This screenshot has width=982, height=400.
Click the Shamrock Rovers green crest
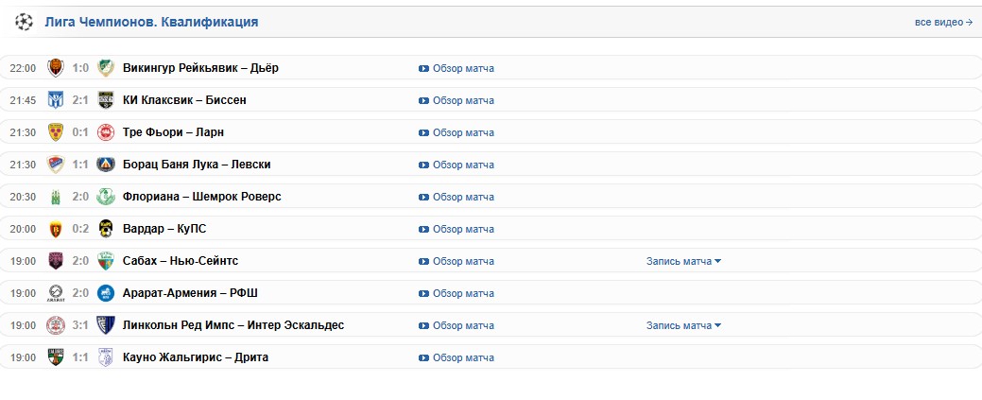click(x=106, y=197)
